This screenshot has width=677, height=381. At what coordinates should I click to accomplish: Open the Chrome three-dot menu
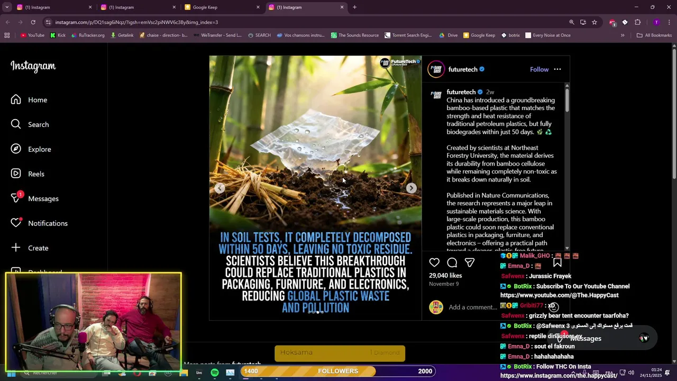point(670,22)
